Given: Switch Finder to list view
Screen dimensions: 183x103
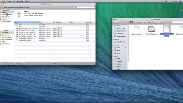Looking at the screenshot, I should [x=134, y=22].
